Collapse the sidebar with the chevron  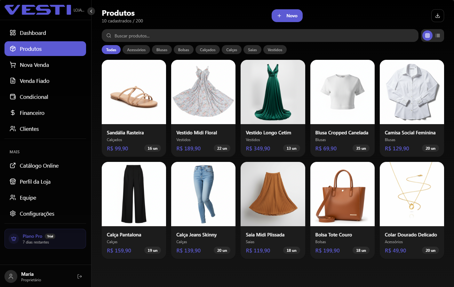click(91, 11)
